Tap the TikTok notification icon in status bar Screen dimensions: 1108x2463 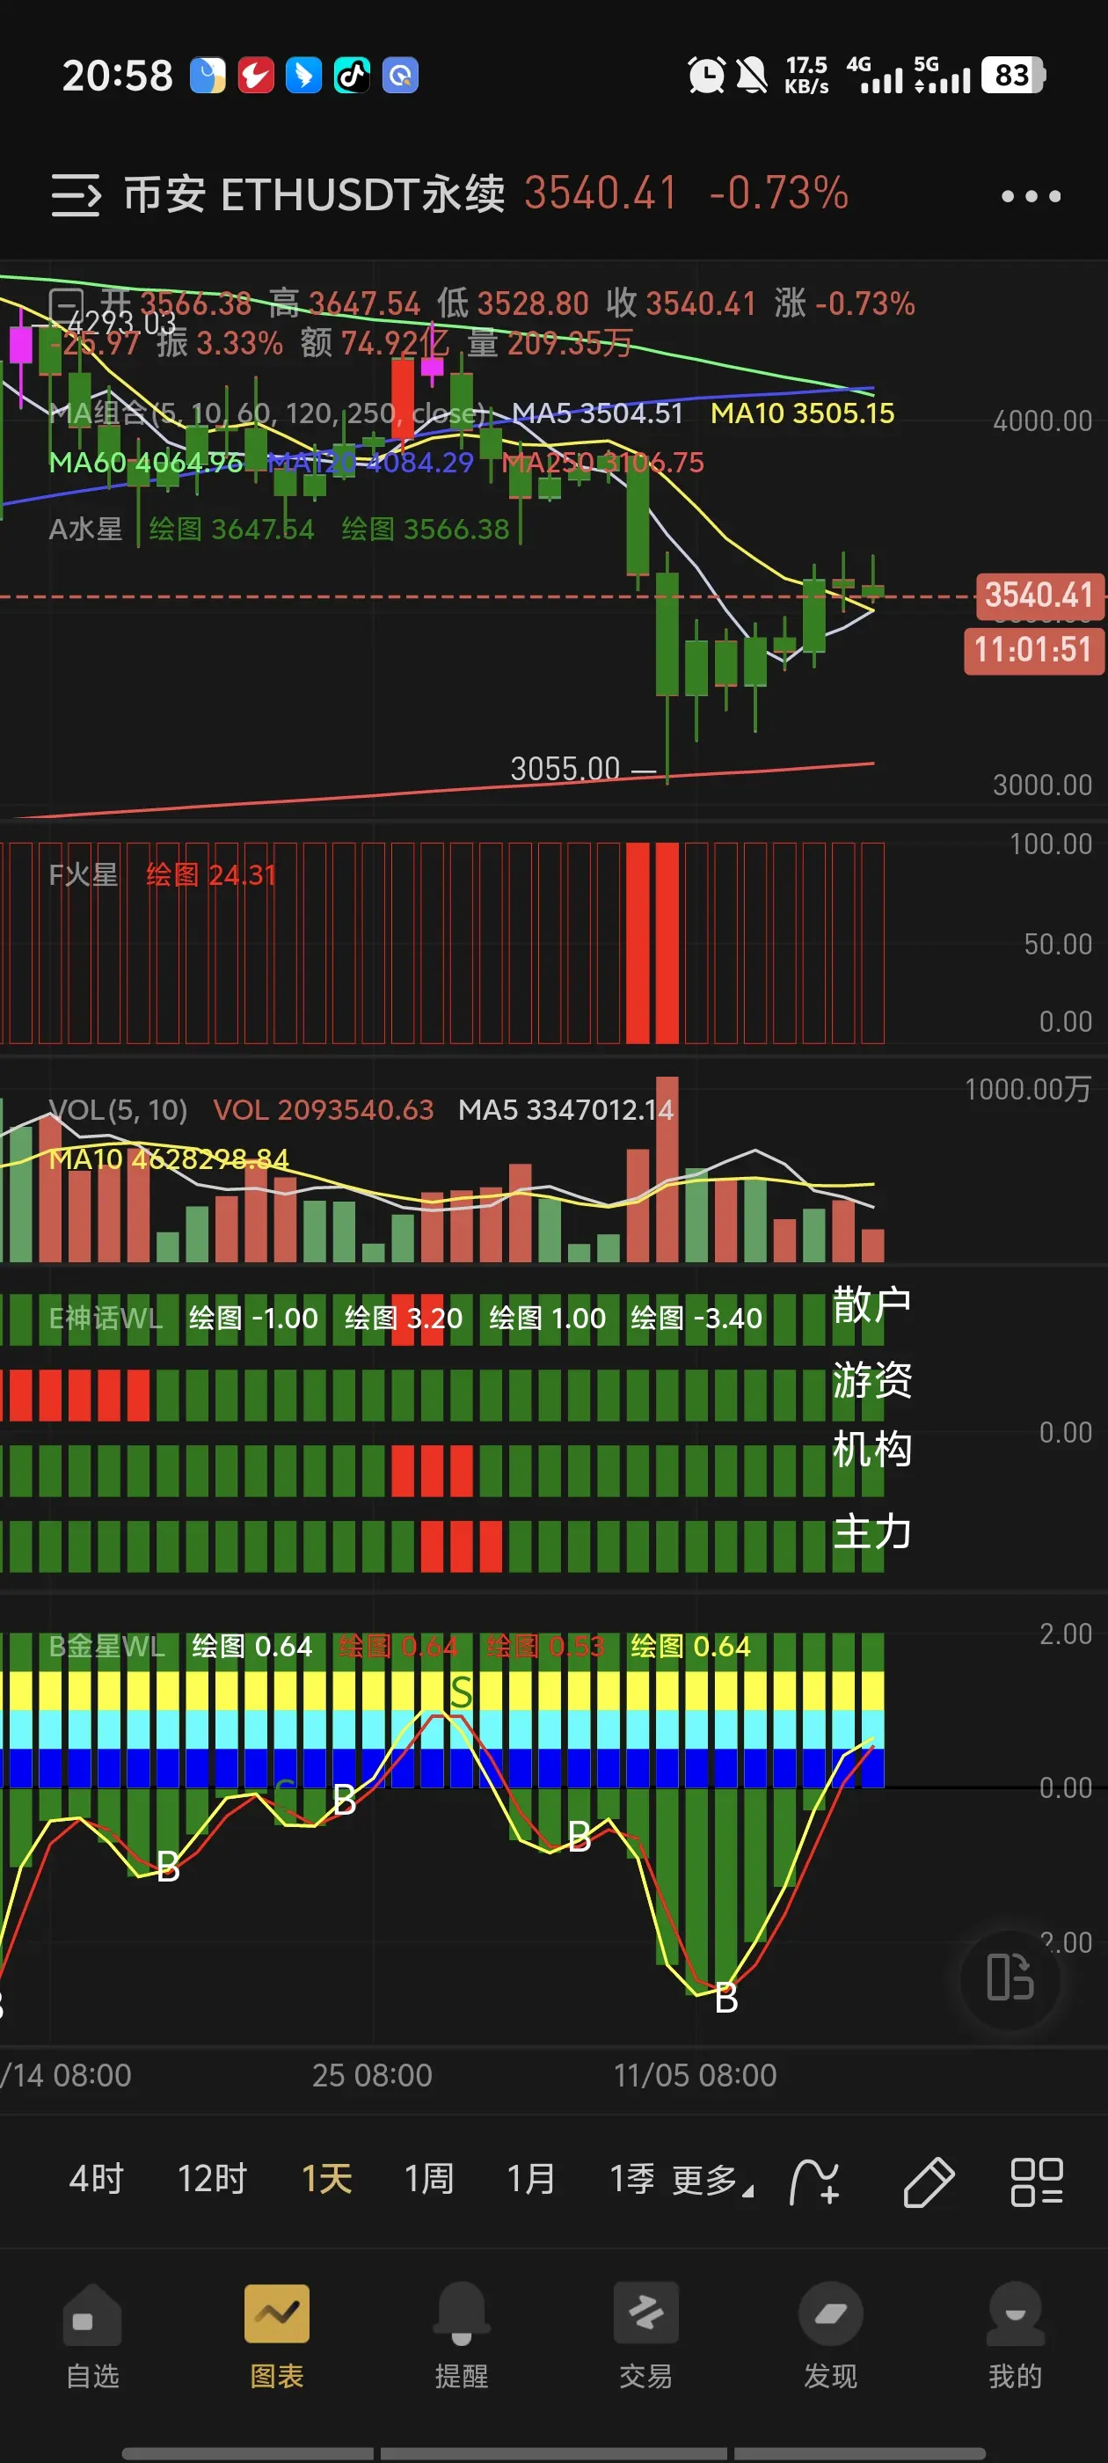click(352, 76)
